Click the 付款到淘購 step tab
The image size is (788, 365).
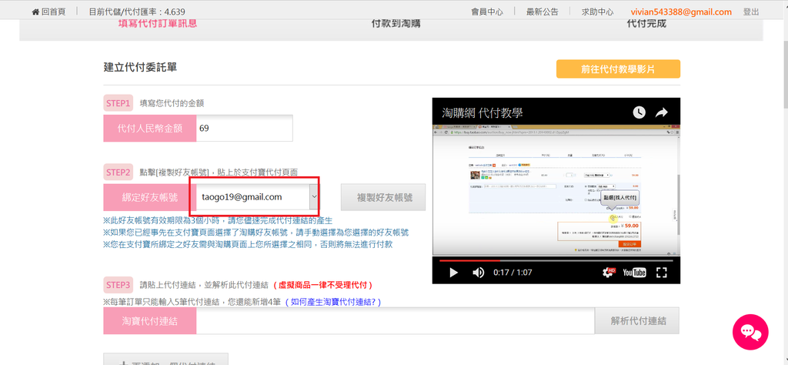[396, 23]
